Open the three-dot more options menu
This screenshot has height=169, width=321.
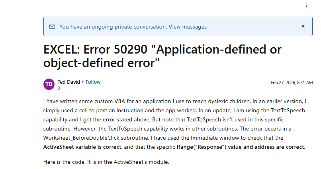coord(306,5)
